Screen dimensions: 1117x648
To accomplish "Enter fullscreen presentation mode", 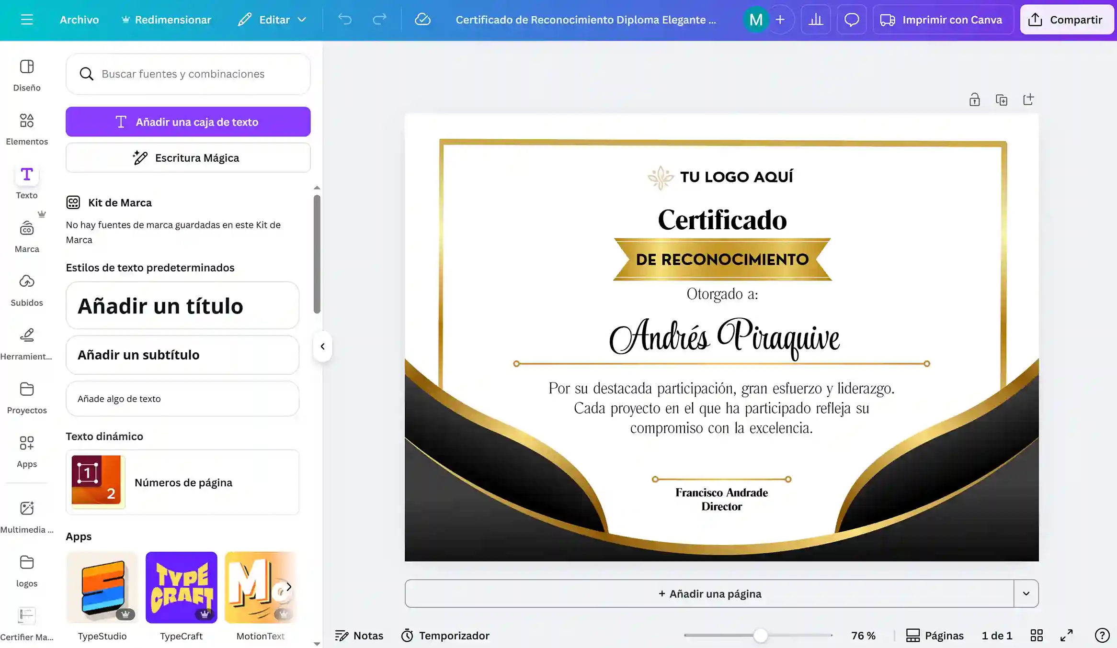I will point(1067,635).
